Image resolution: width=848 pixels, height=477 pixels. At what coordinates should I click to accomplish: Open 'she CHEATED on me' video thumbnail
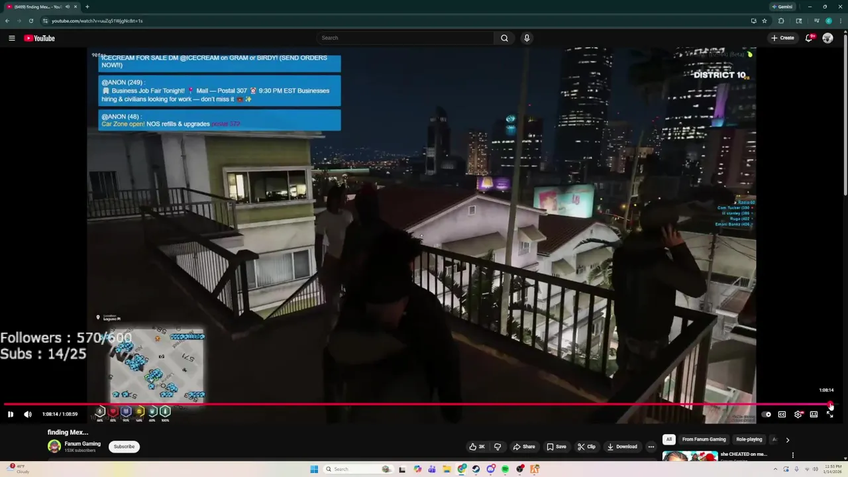pos(690,456)
